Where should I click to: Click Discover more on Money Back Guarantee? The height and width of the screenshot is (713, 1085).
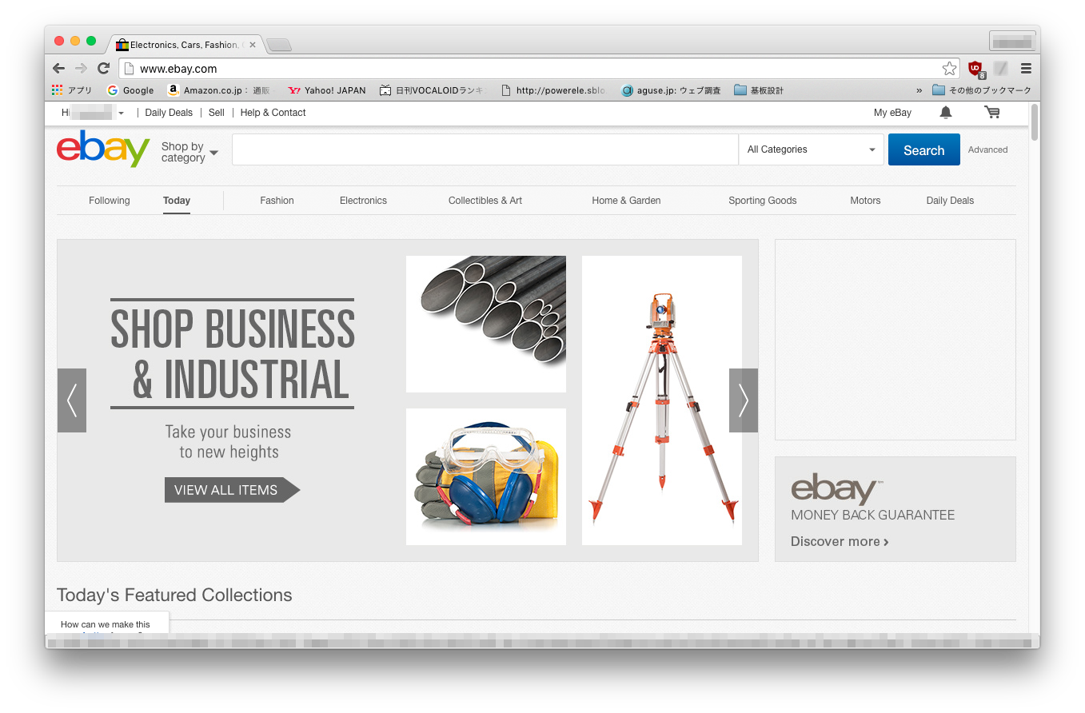(x=840, y=541)
